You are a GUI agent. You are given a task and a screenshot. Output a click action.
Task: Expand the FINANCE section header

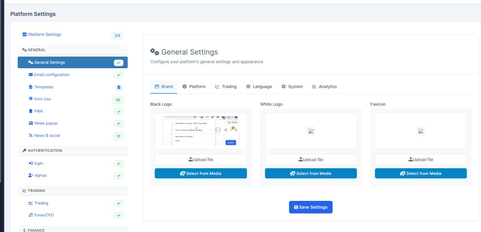tap(73, 229)
